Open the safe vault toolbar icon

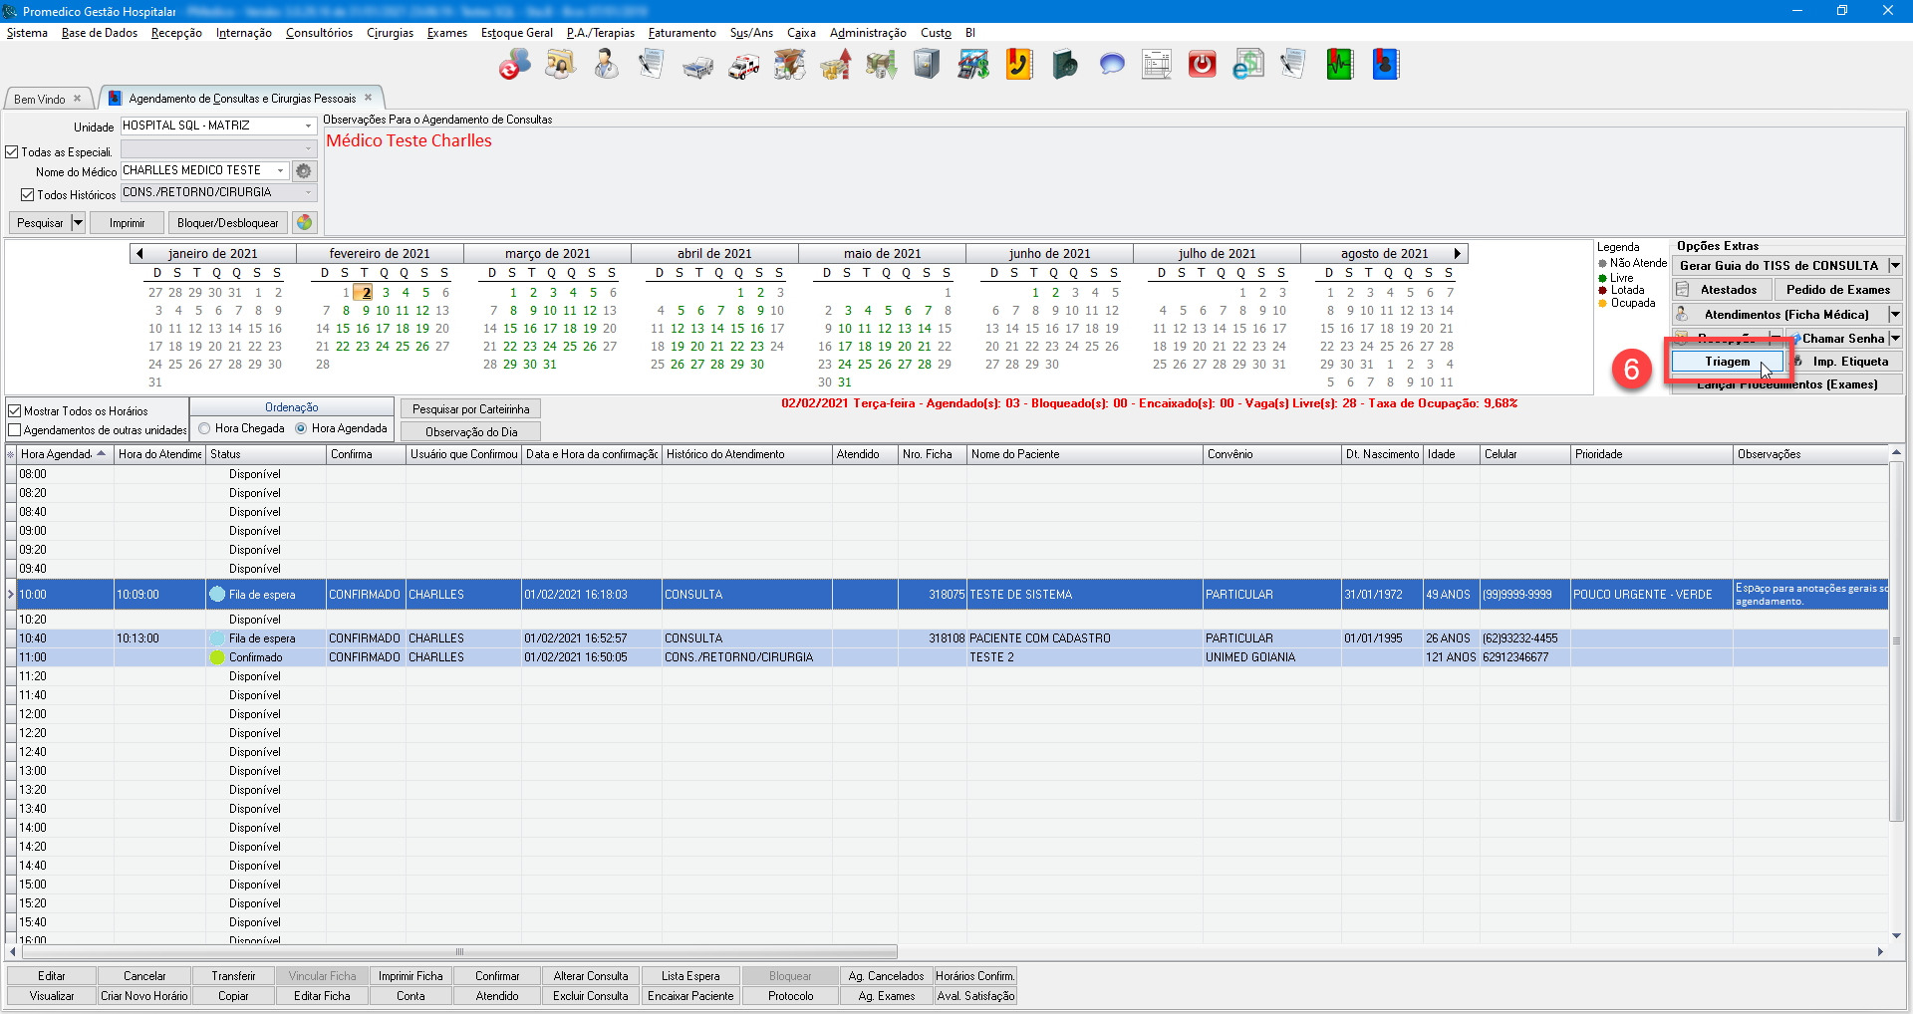click(x=927, y=66)
